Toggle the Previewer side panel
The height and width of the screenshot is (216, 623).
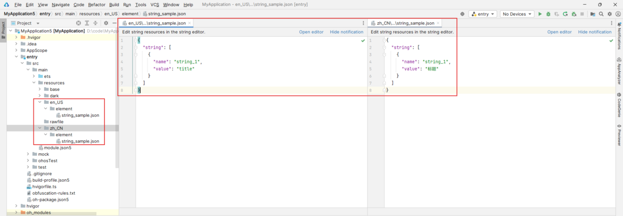click(x=619, y=135)
